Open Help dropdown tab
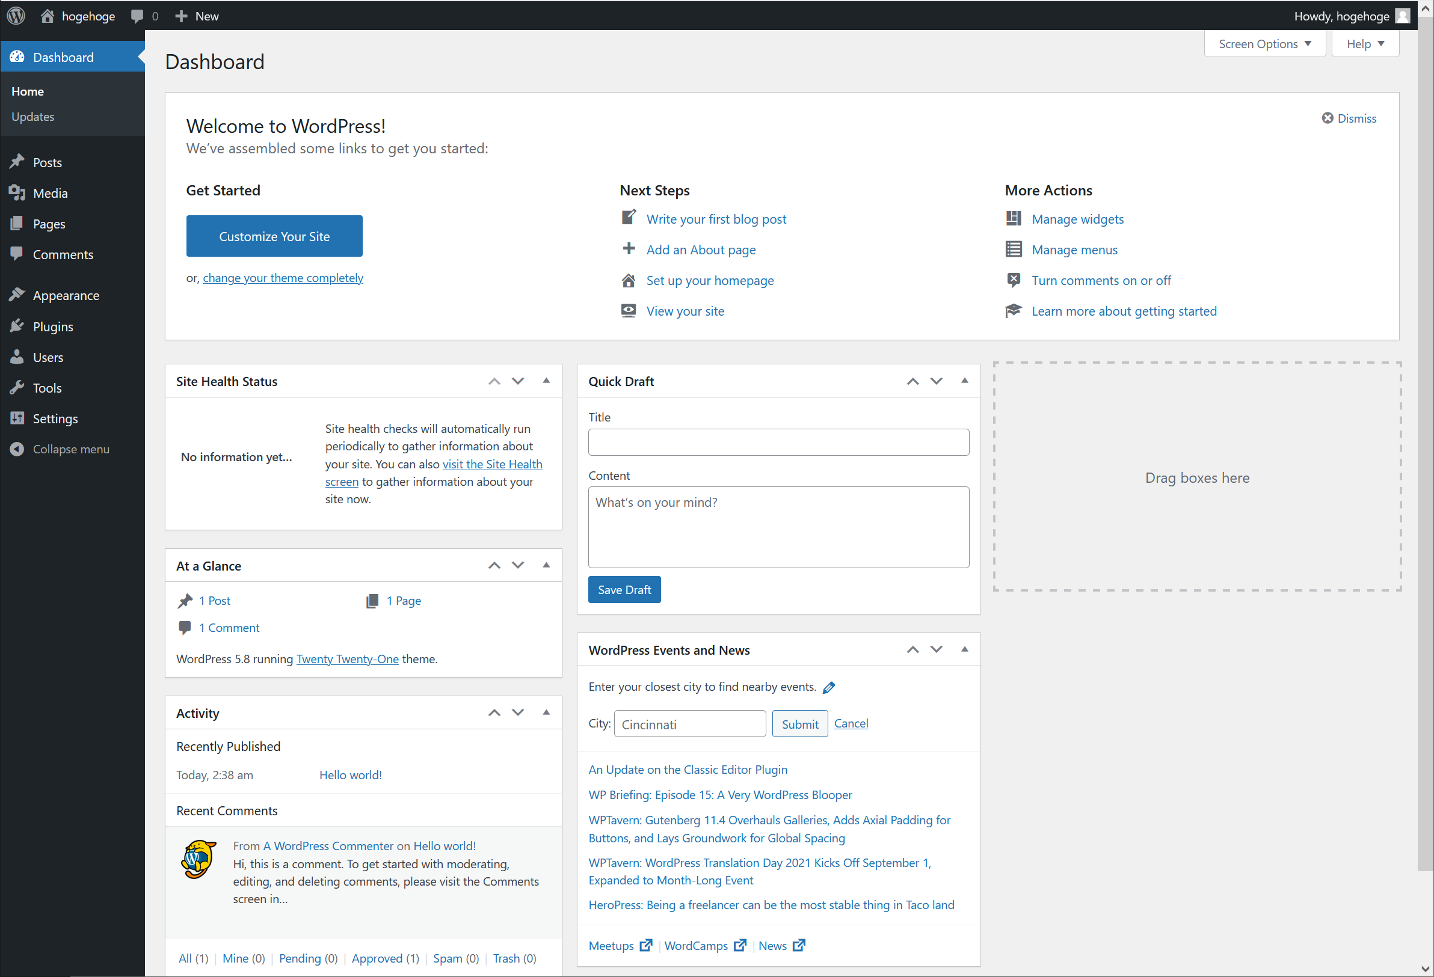The height and width of the screenshot is (977, 1434). point(1365,44)
